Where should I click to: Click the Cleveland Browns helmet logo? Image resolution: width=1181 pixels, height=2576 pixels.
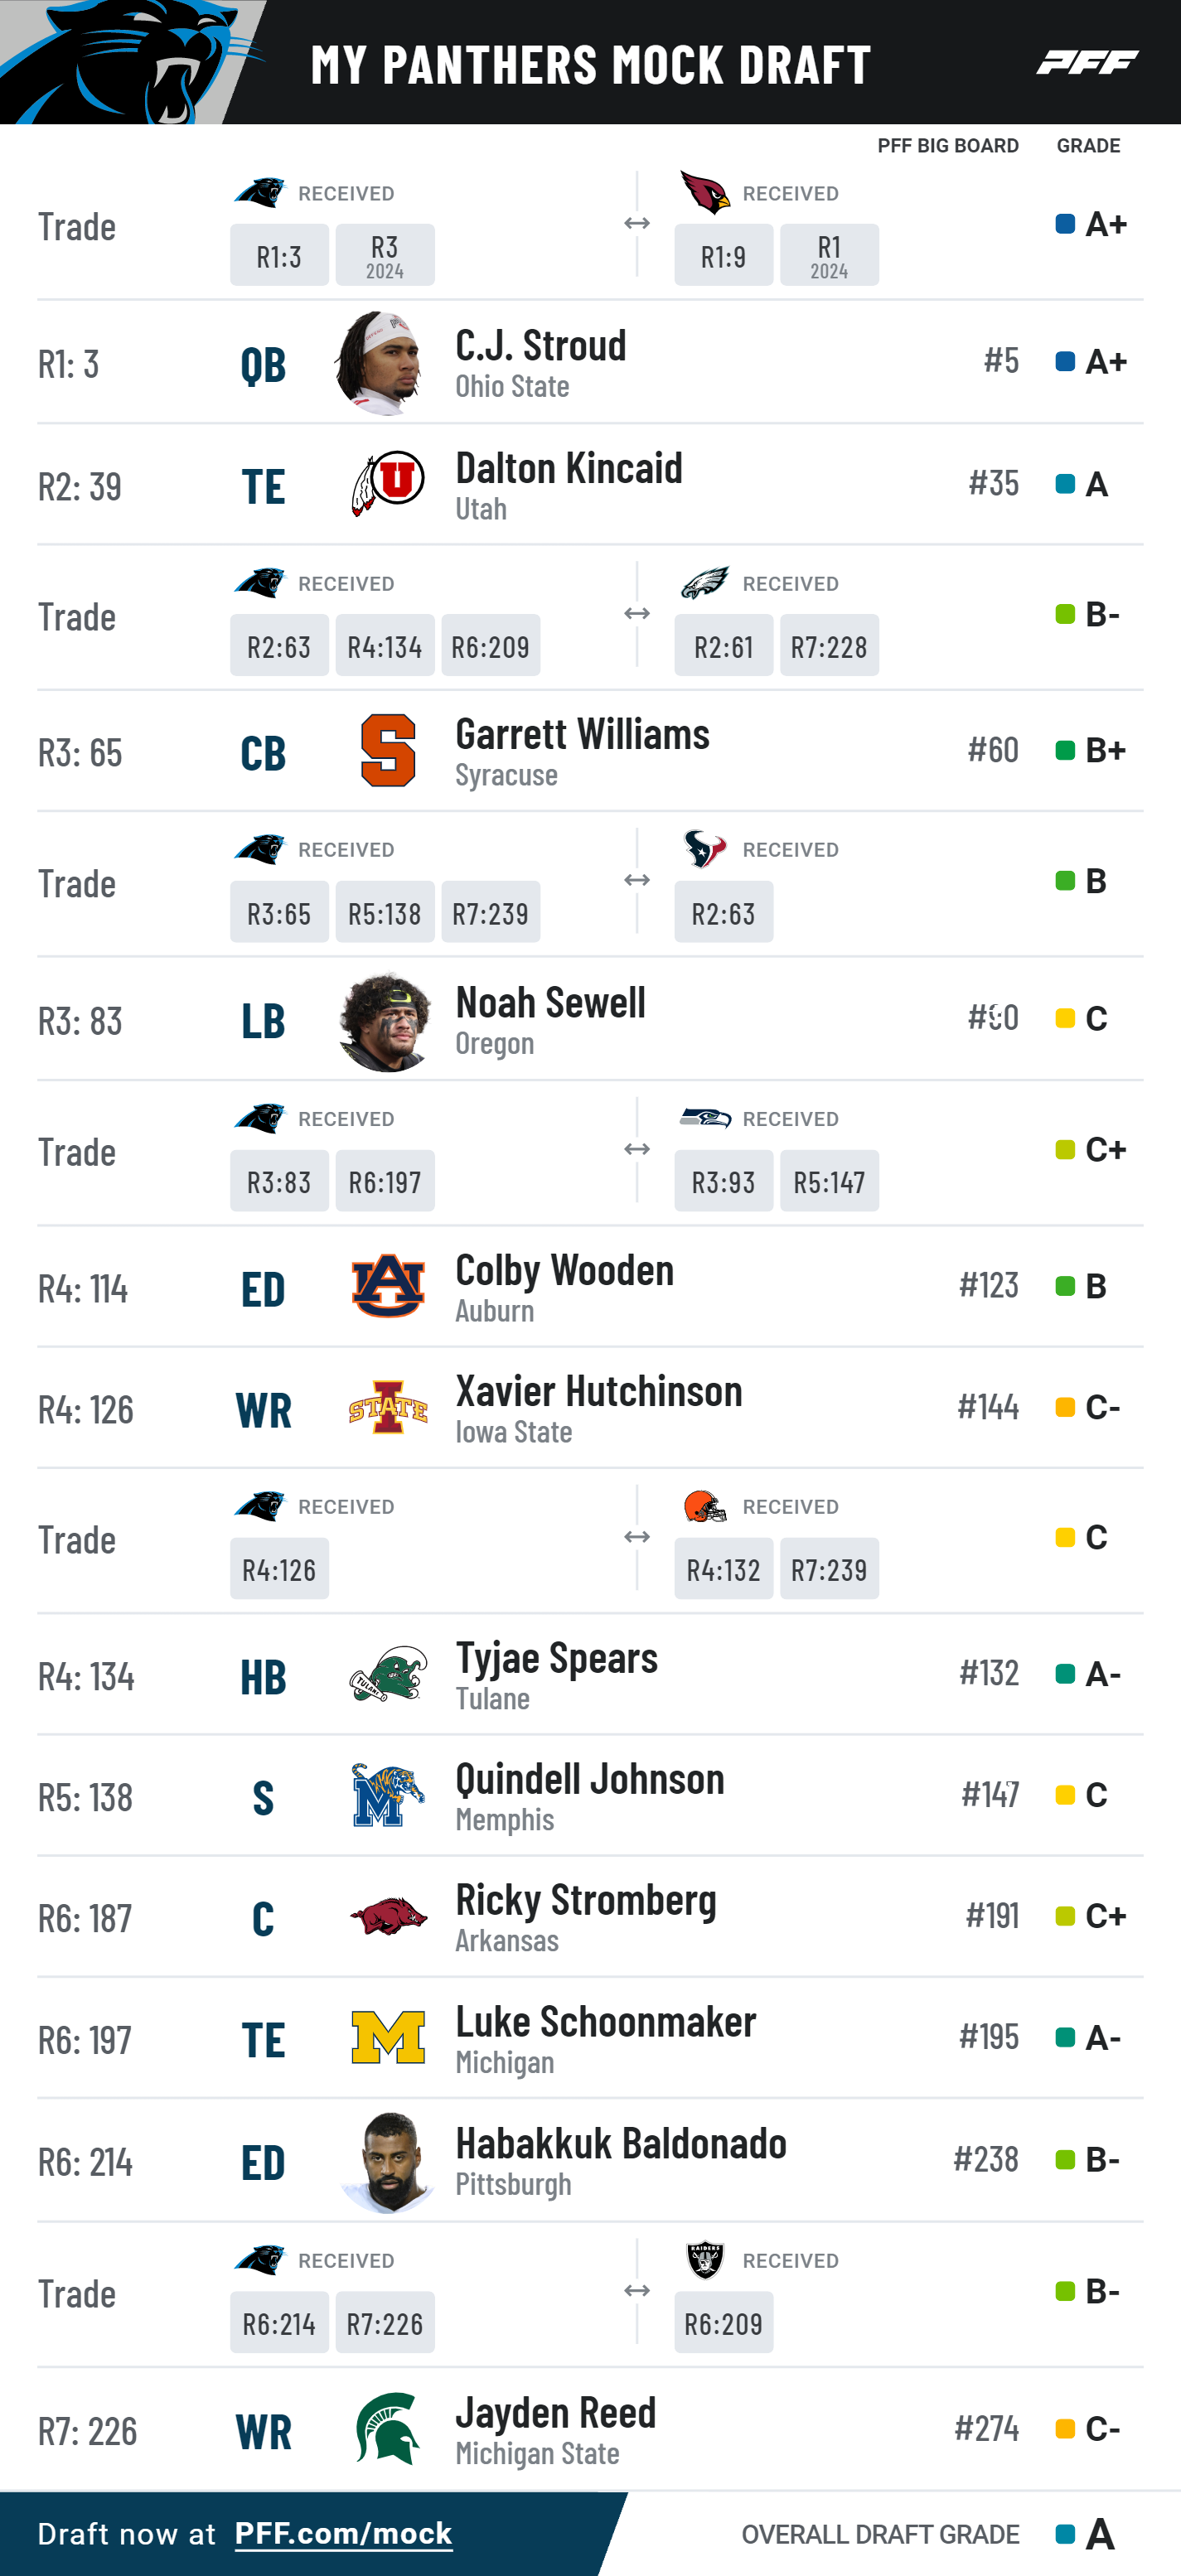tap(705, 1505)
